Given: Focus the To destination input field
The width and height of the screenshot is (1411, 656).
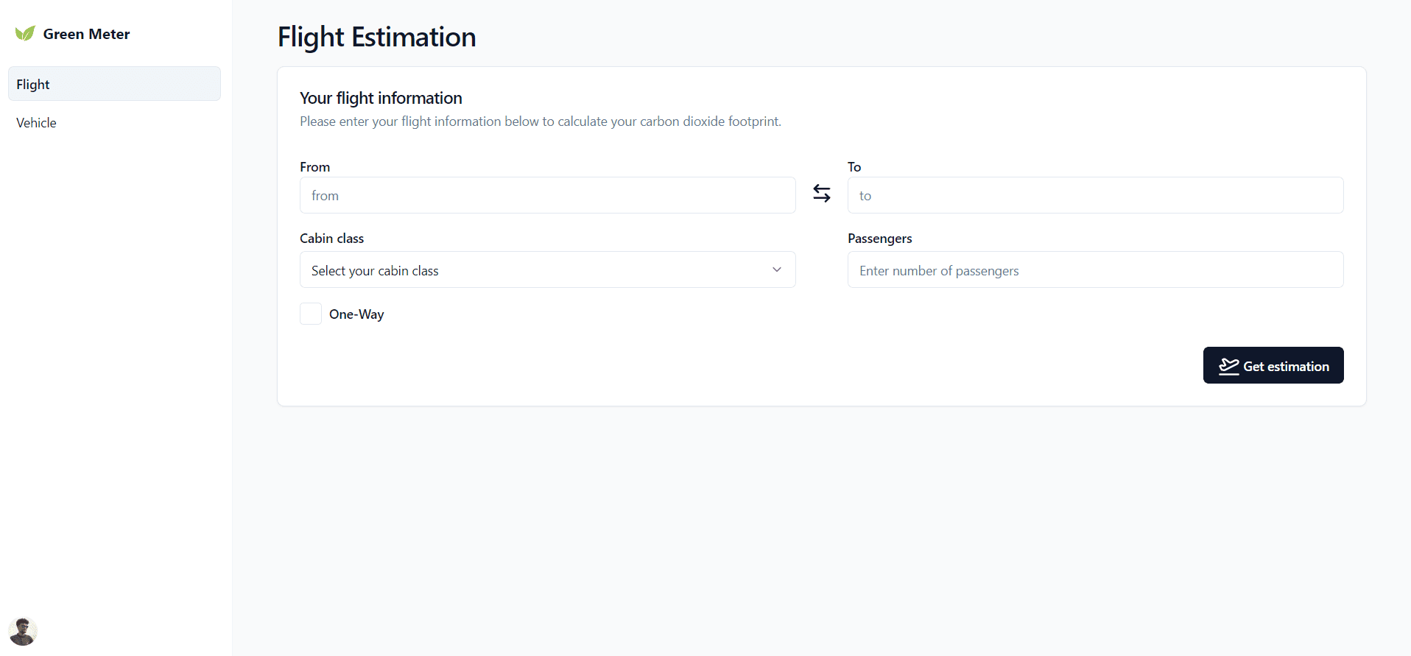Looking at the screenshot, I should [1095, 196].
